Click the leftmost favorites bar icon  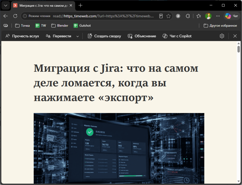(x=6, y=26)
